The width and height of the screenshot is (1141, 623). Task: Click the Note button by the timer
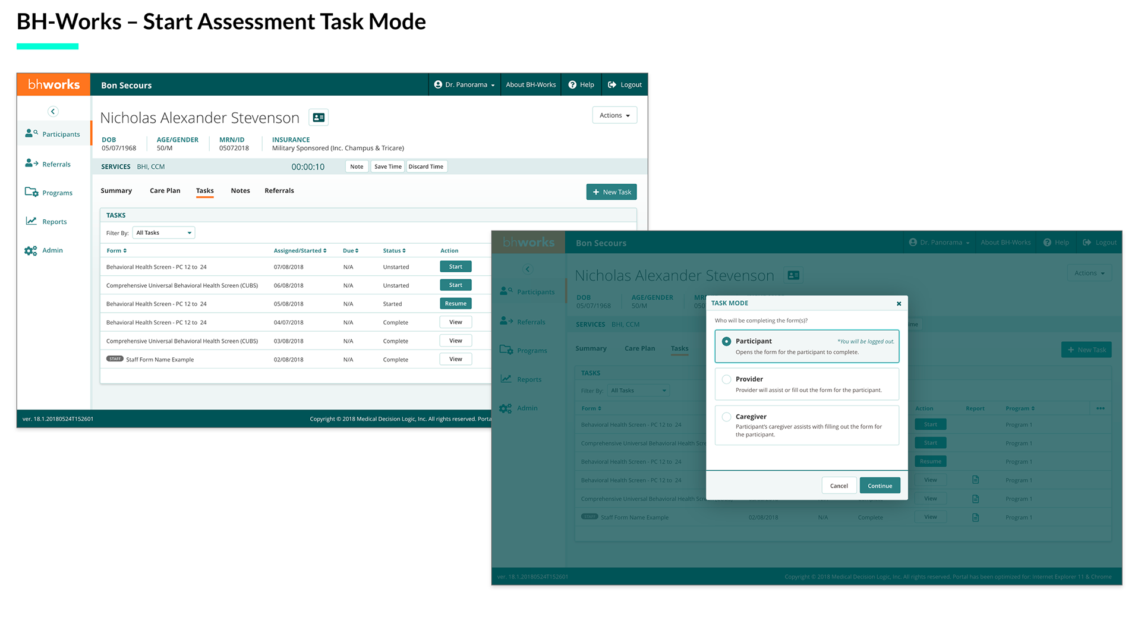(x=357, y=166)
